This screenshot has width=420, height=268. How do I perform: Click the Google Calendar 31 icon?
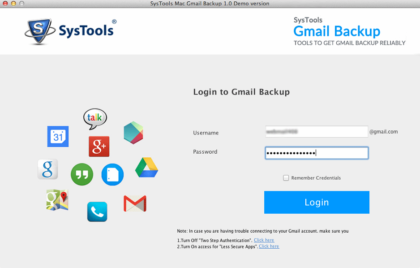tap(58, 136)
